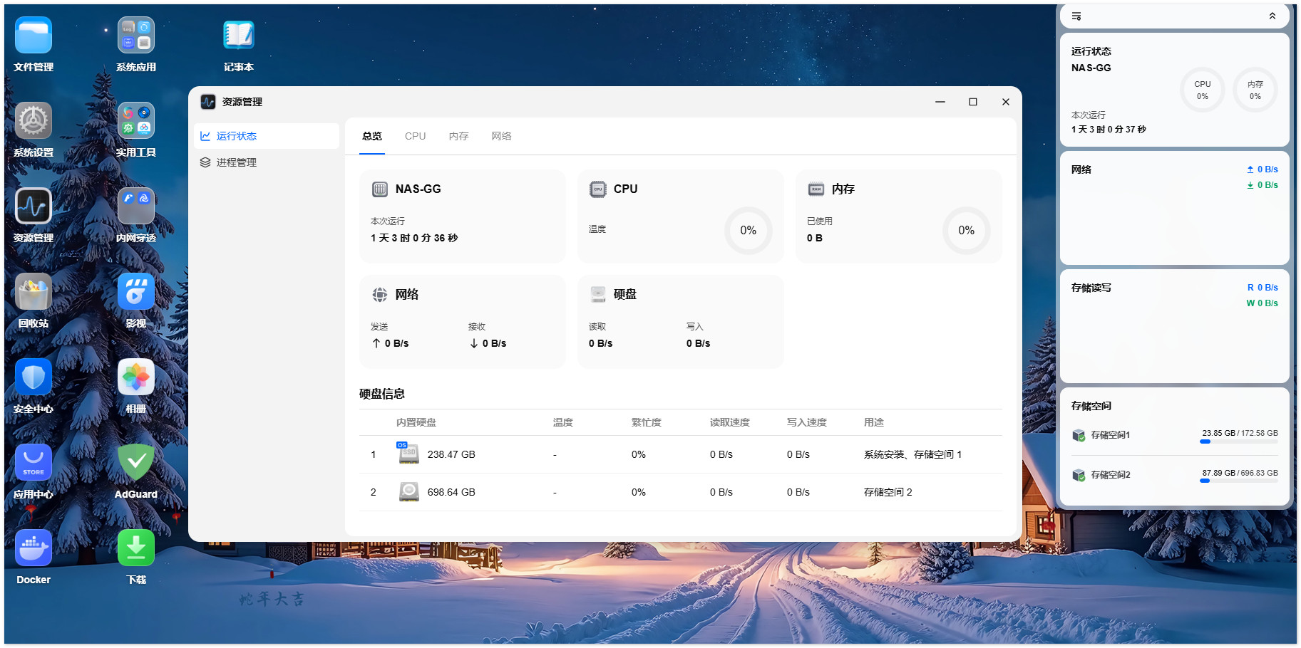Screen dimensions: 1301x648
Task: Click the CPU ring in 运行状态 widget
Action: tap(1203, 90)
